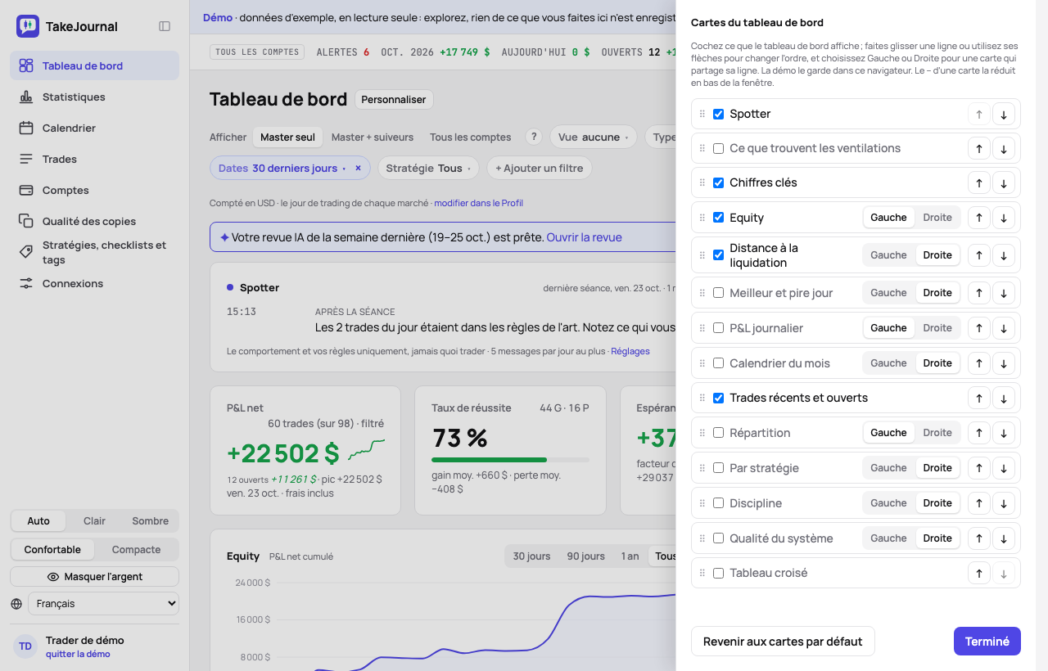
Task: Open the help question mark icon
Action: click(534, 137)
